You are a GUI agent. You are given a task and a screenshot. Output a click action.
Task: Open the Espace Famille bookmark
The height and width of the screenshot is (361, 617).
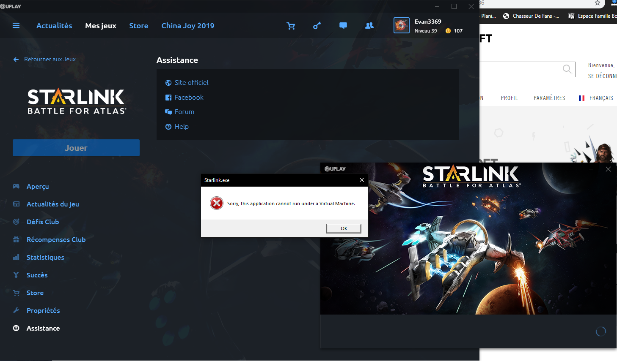[592, 16]
